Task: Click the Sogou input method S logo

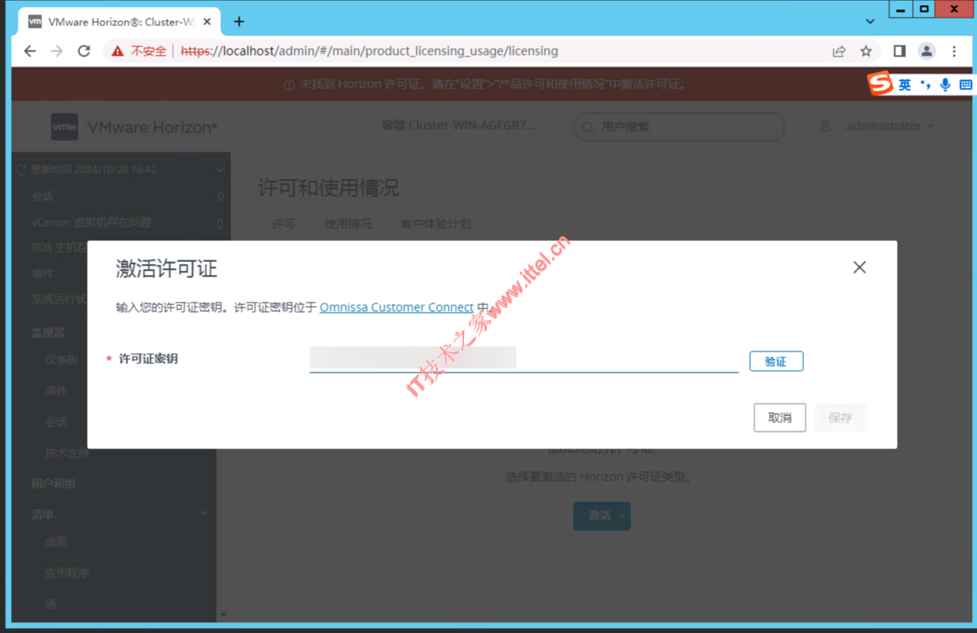Action: click(x=881, y=83)
